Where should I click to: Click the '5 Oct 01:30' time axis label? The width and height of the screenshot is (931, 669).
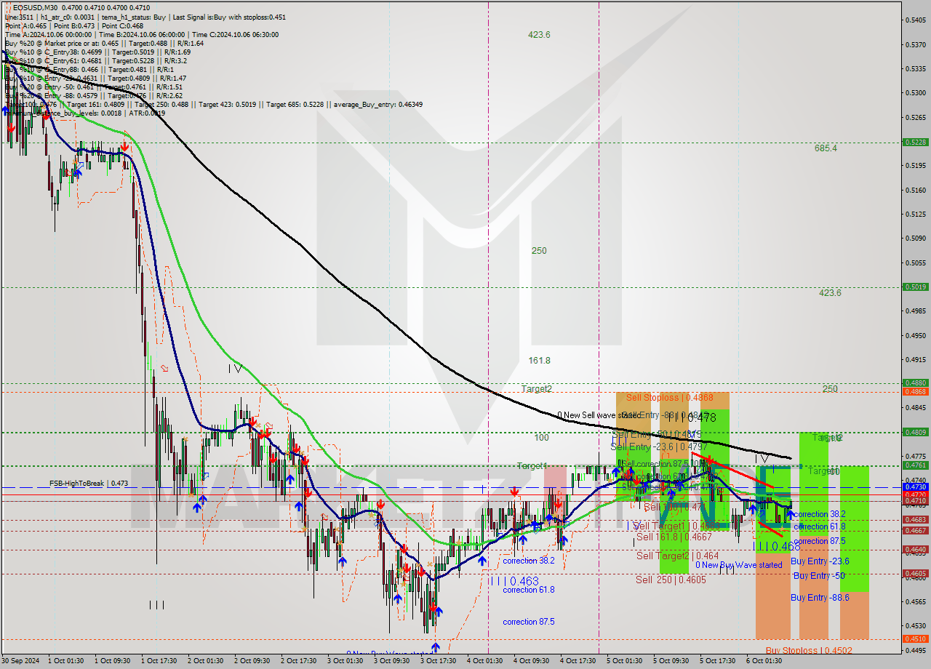625,661
